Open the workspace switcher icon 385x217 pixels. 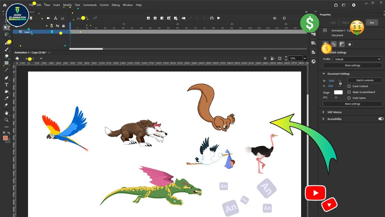pyautogui.click(x=344, y=5)
